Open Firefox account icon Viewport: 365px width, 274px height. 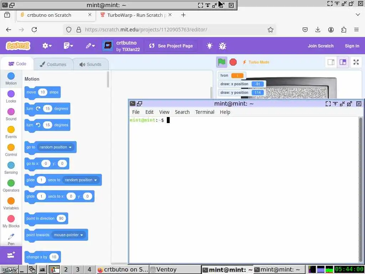pyautogui.click(x=331, y=30)
